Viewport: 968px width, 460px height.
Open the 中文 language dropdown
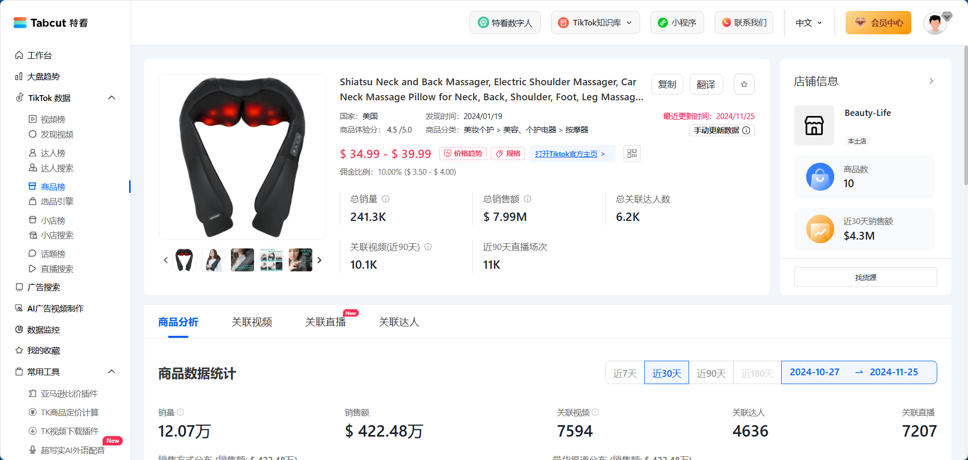point(809,23)
